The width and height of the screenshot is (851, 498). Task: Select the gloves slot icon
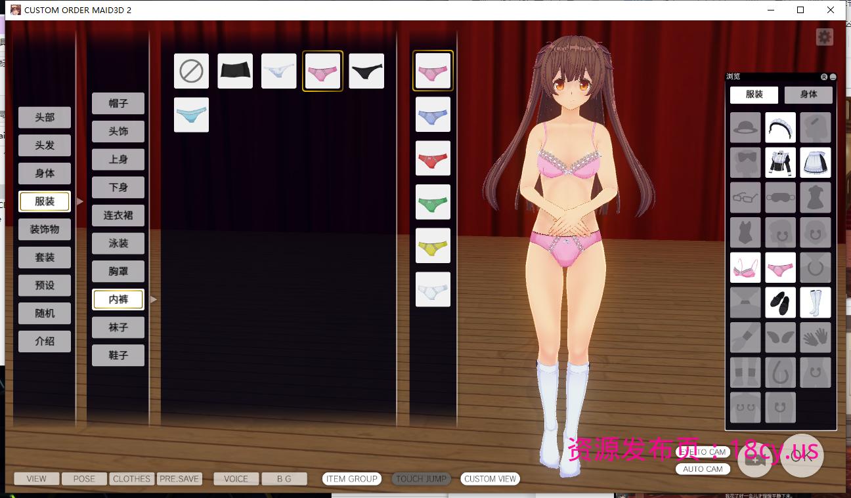click(x=815, y=337)
